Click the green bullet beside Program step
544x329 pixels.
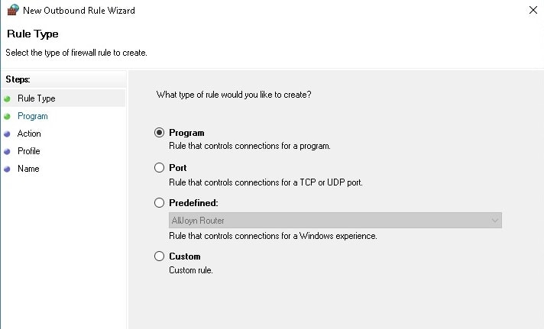click(x=7, y=117)
